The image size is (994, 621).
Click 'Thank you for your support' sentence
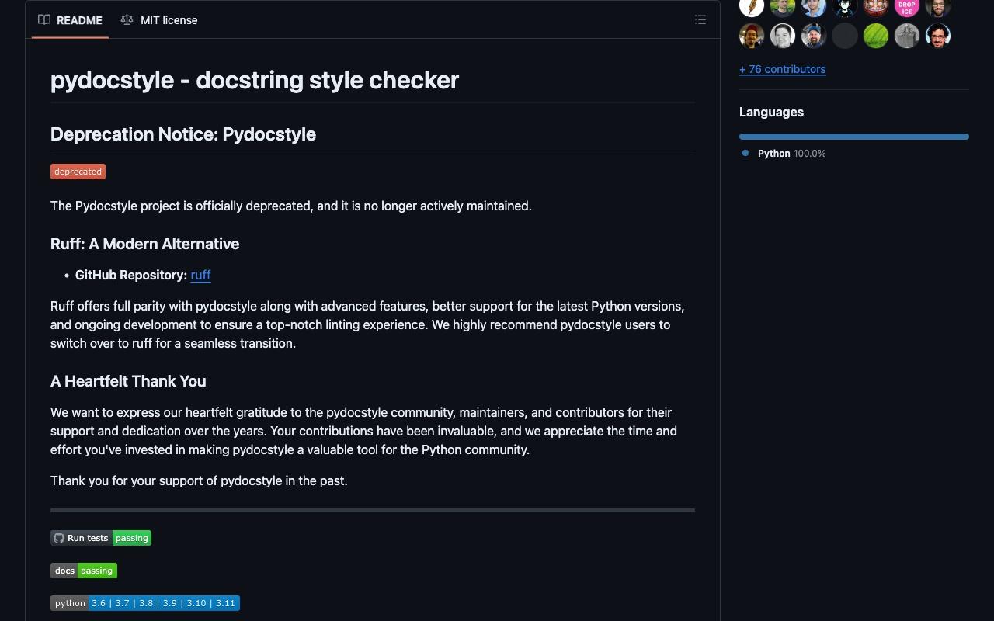coord(199,480)
